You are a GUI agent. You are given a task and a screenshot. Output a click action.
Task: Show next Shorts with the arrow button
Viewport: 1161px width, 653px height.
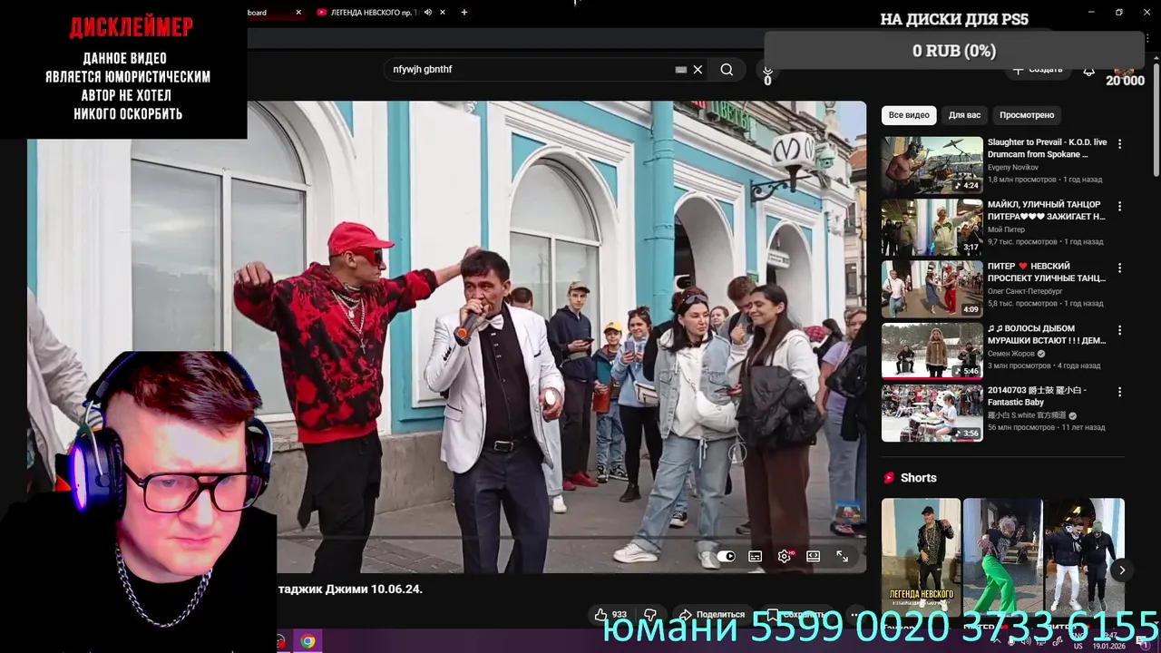click(1121, 570)
